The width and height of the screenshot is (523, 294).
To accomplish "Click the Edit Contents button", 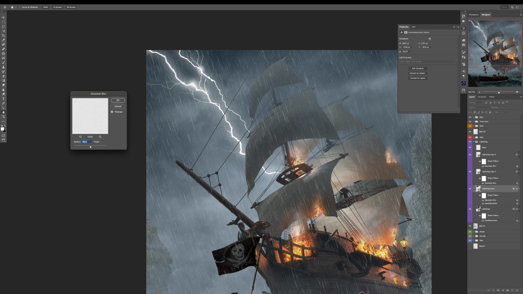I will [x=418, y=68].
